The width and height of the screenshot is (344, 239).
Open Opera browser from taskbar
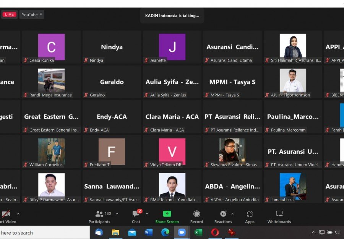click(215, 232)
